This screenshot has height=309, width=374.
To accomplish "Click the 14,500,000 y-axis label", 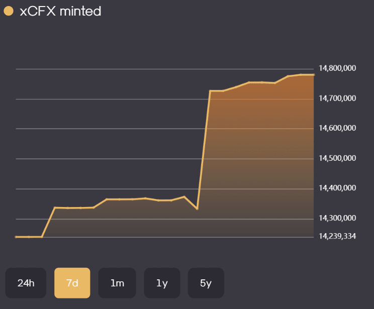I will [338, 159].
